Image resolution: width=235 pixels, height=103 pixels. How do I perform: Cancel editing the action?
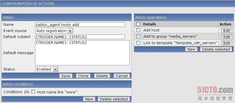coord(121,76)
